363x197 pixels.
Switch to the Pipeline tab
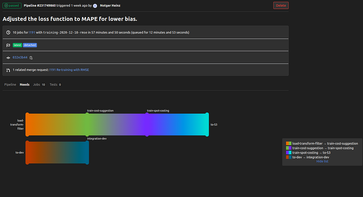coord(10,85)
